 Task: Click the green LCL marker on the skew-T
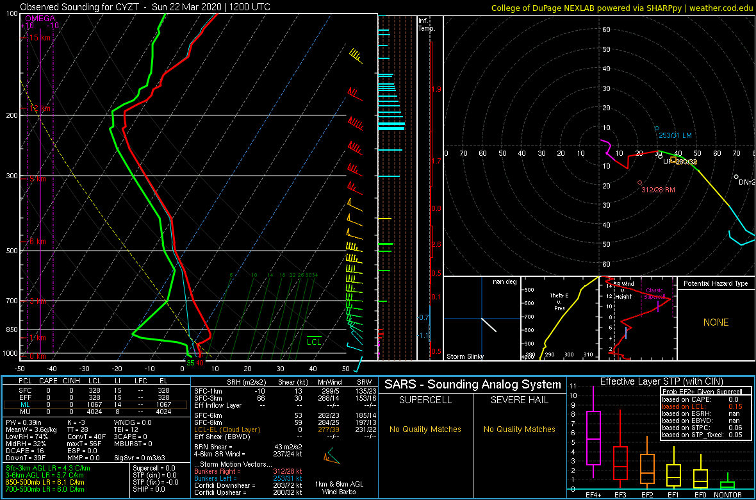314,340
